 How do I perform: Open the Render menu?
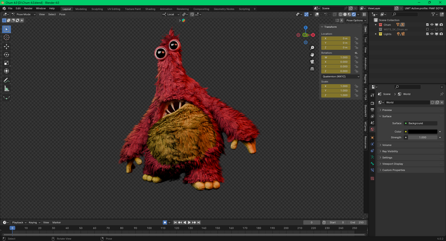(x=28, y=8)
